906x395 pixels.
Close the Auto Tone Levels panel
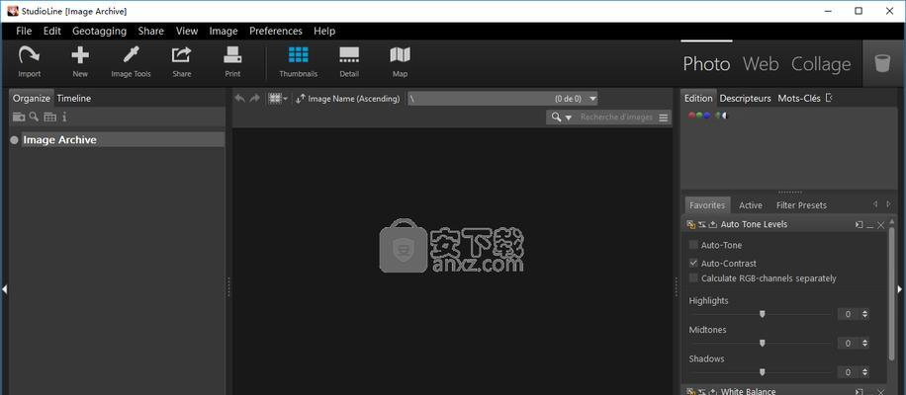point(880,225)
